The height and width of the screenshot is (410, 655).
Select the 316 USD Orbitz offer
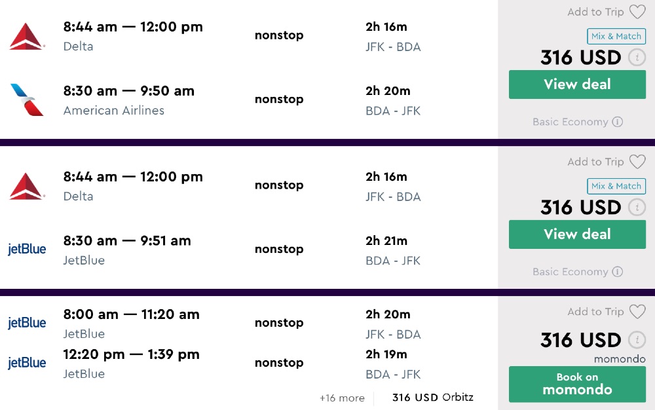(432, 397)
